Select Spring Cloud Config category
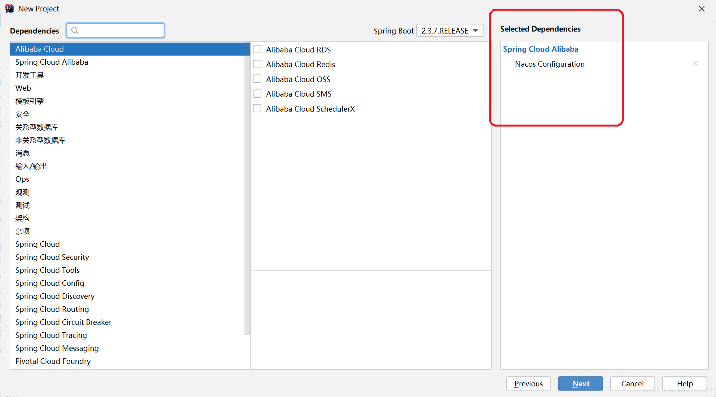This screenshot has width=716, height=397. pyautogui.click(x=127, y=283)
